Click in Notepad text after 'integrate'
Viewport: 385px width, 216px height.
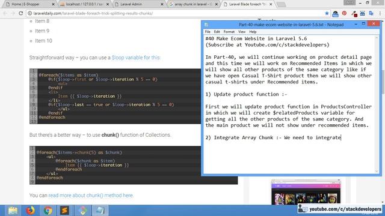click(x=341, y=137)
